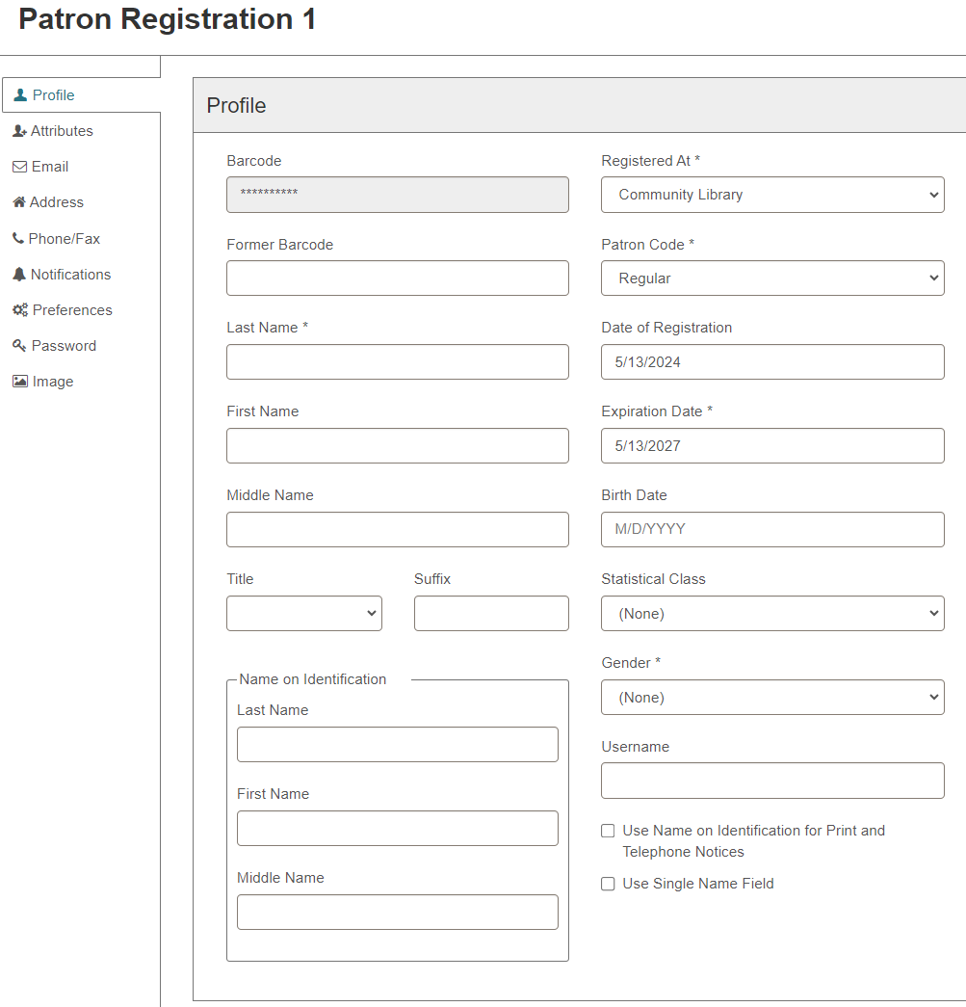Click the Phone/Fax handset icon
Image resolution: width=966 pixels, height=1007 pixels.
pos(18,238)
